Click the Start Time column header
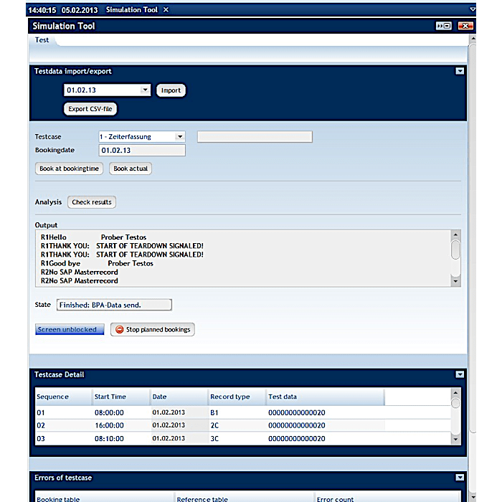The height and width of the screenshot is (502, 502). point(121,397)
